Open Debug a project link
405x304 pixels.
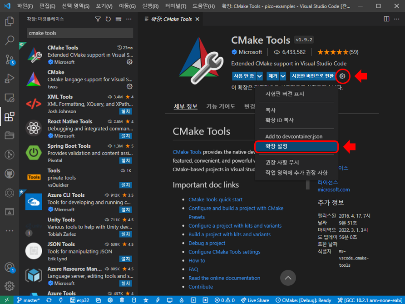point(207,243)
